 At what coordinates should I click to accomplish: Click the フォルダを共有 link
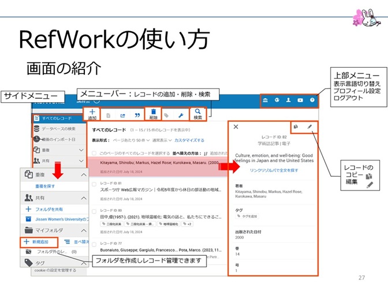coord(49,209)
